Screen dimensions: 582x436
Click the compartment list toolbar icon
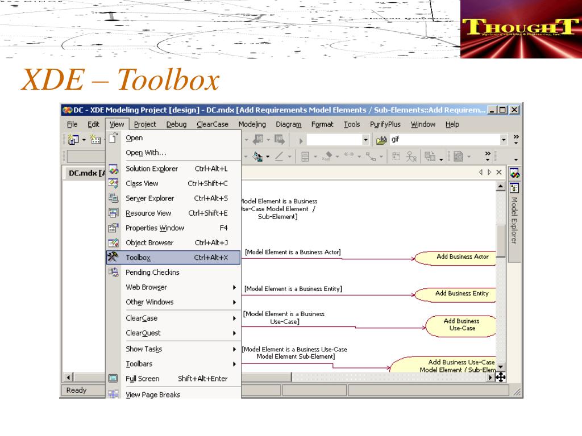(x=305, y=157)
